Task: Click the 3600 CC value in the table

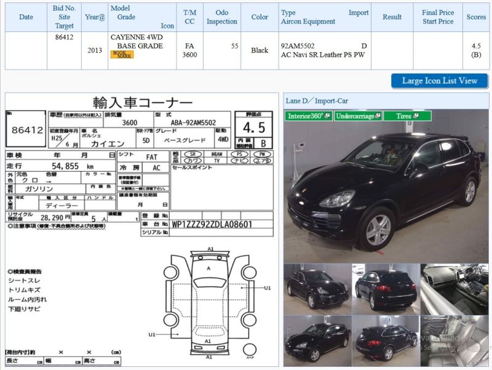Action: (189, 55)
